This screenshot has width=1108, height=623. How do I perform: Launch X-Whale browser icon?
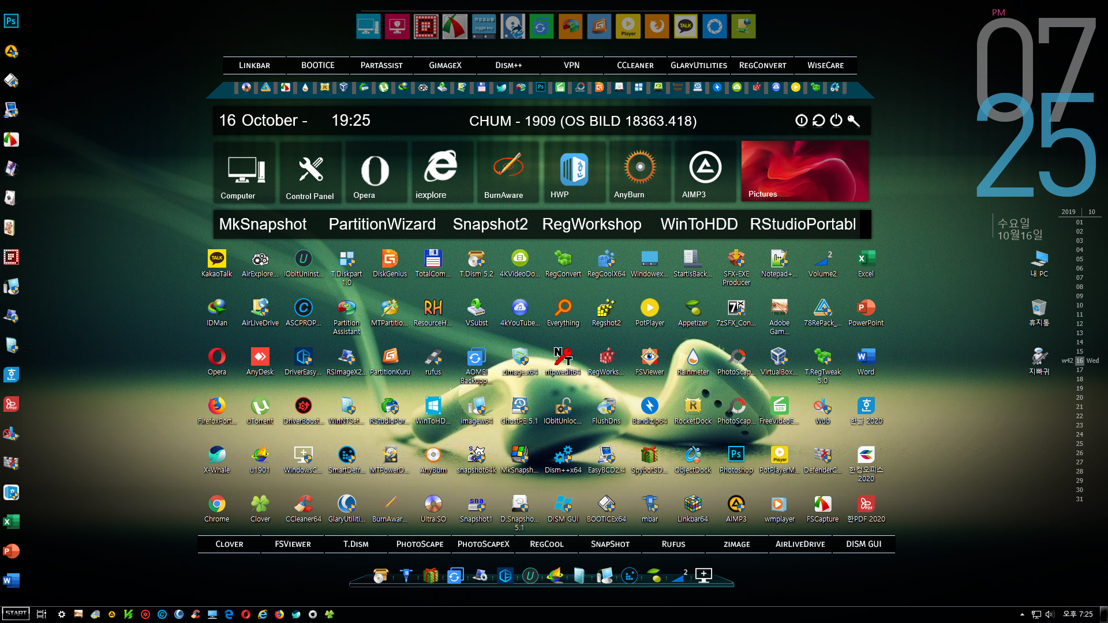pos(216,460)
